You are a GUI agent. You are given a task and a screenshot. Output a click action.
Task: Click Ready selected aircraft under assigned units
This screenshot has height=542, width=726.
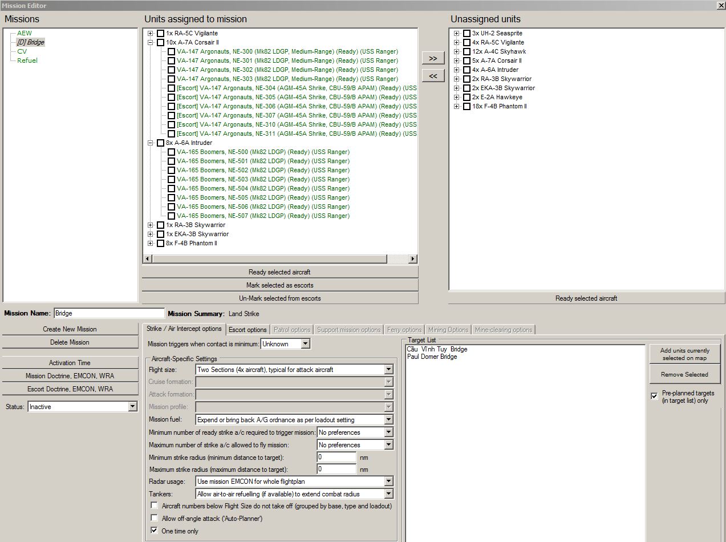click(280, 272)
